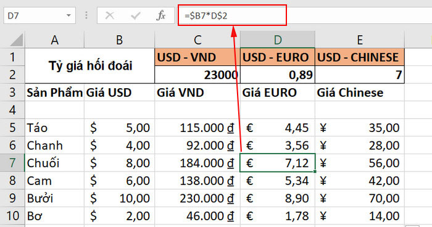Select column D header

point(278,40)
